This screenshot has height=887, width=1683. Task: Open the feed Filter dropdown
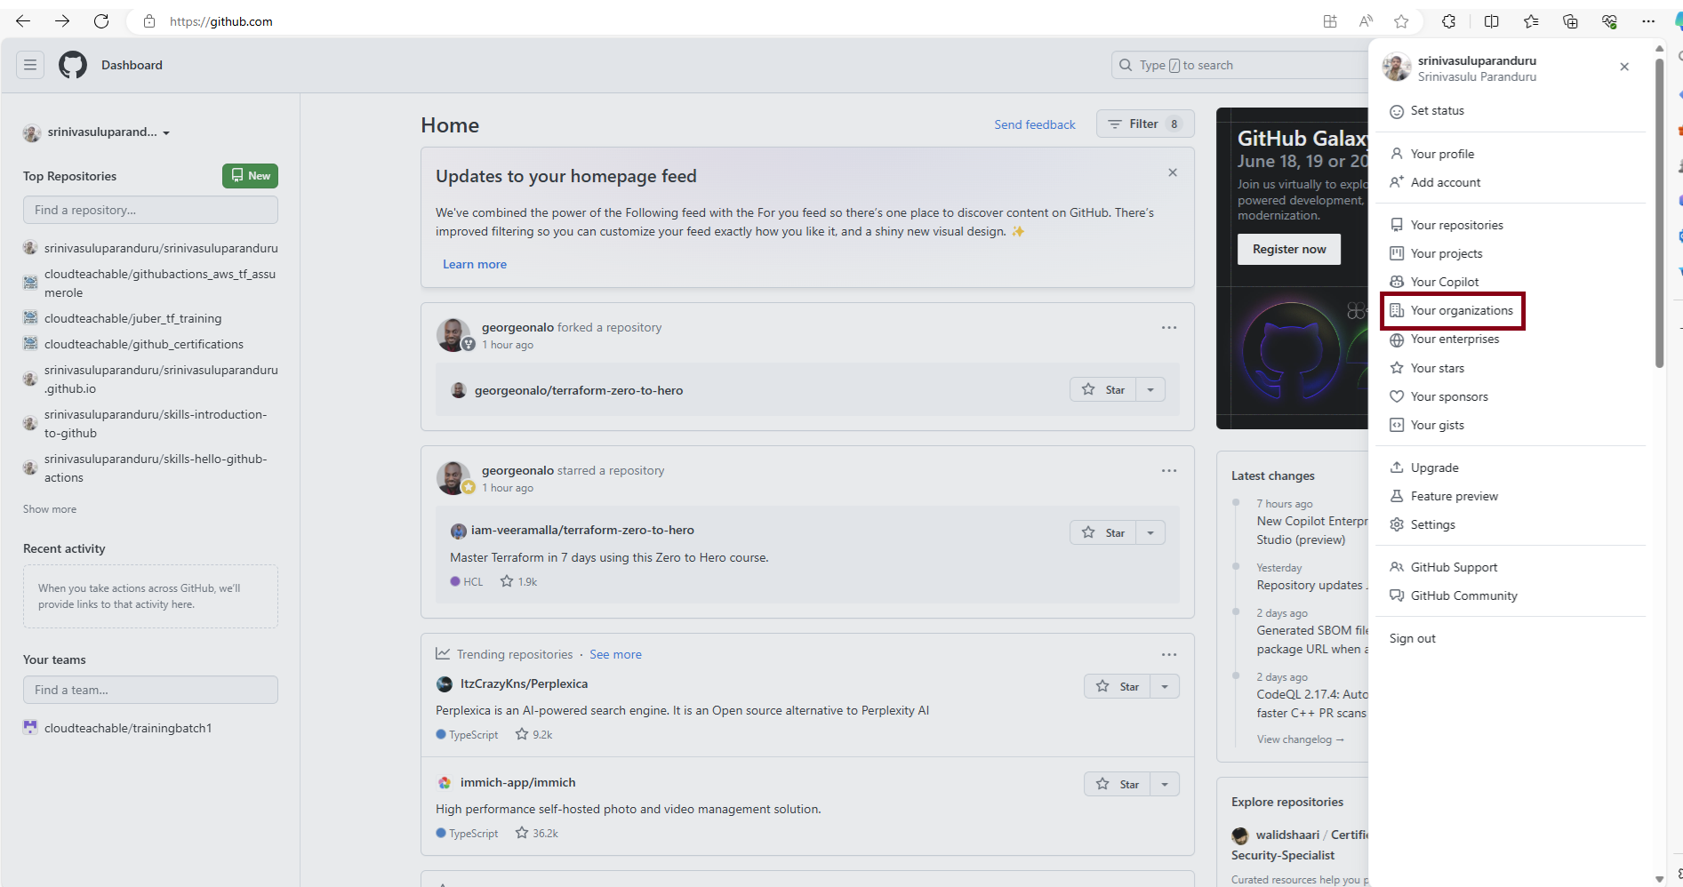coord(1144,124)
